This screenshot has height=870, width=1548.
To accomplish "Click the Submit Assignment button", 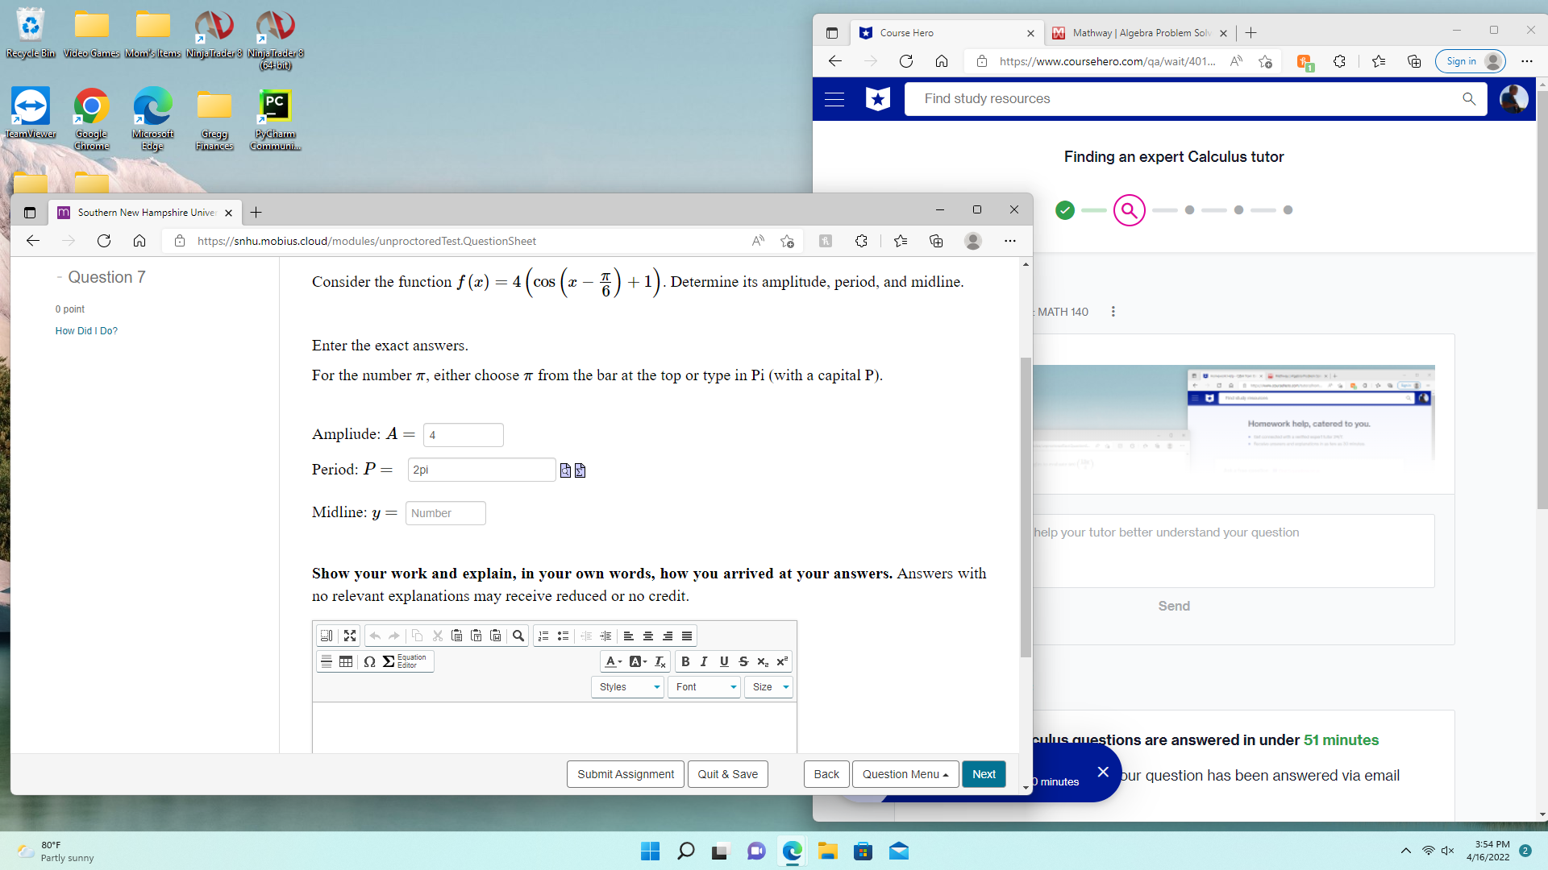I will point(625,774).
